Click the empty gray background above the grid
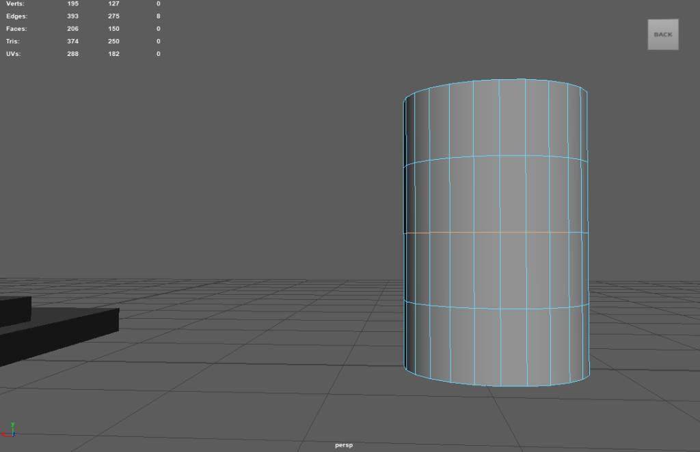 239,171
